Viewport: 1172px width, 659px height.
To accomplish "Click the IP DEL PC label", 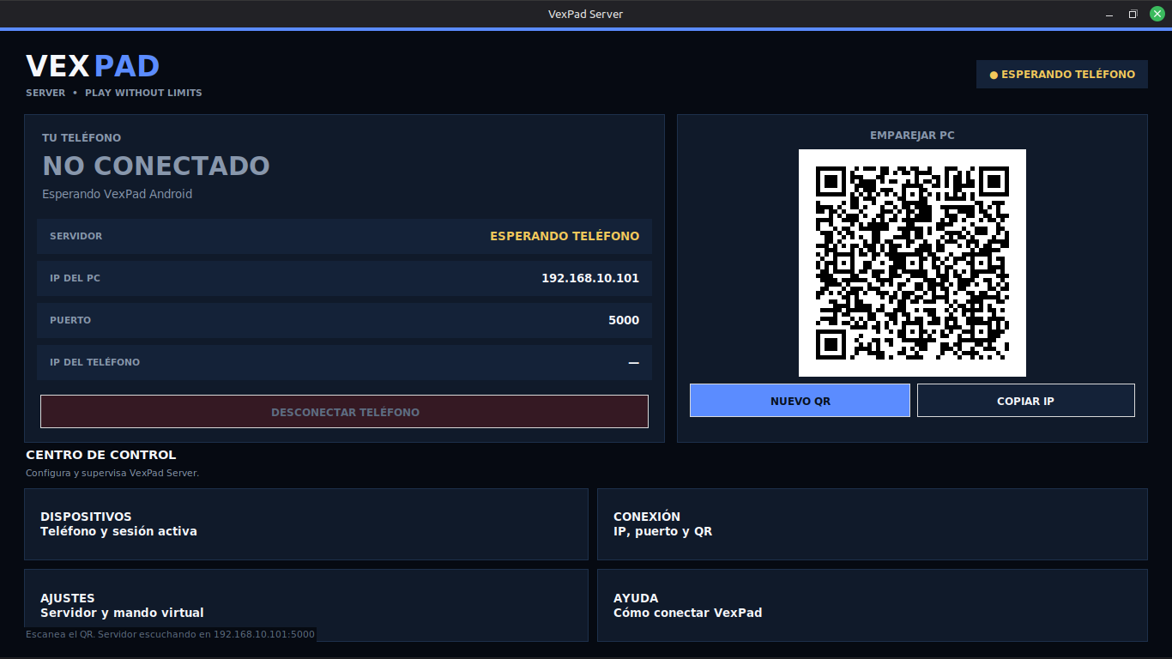I will click(75, 278).
